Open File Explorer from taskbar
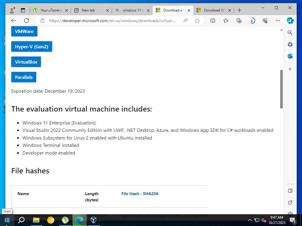Image resolution: width=302 pixels, height=226 pixels. [x=36, y=220]
